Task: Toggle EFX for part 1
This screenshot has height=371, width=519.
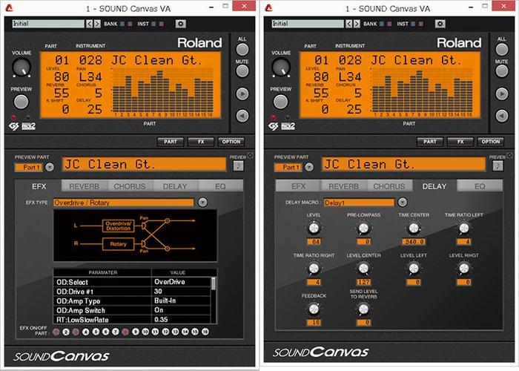Action: 56,332
